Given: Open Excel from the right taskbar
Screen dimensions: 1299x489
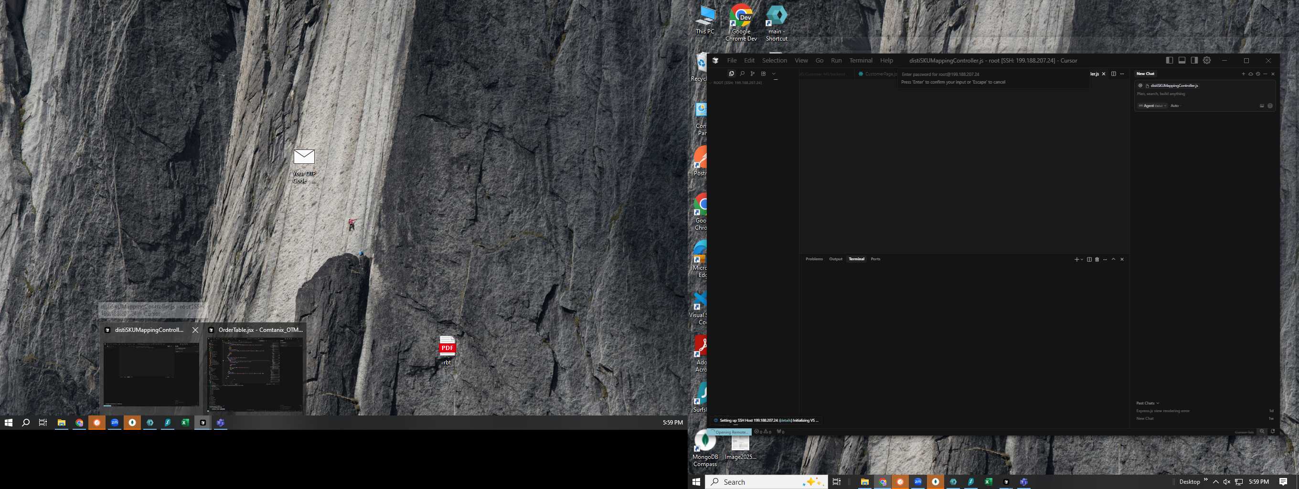Looking at the screenshot, I should point(989,482).
